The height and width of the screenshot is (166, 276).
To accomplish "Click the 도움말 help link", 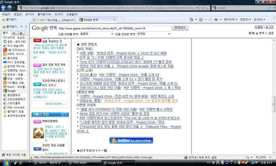I will (258, 27).
